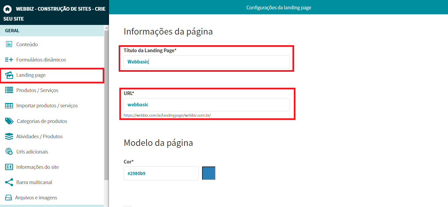Open Conteúdo via its document icon
Viewport: 448px width, 207px height.
9,44
